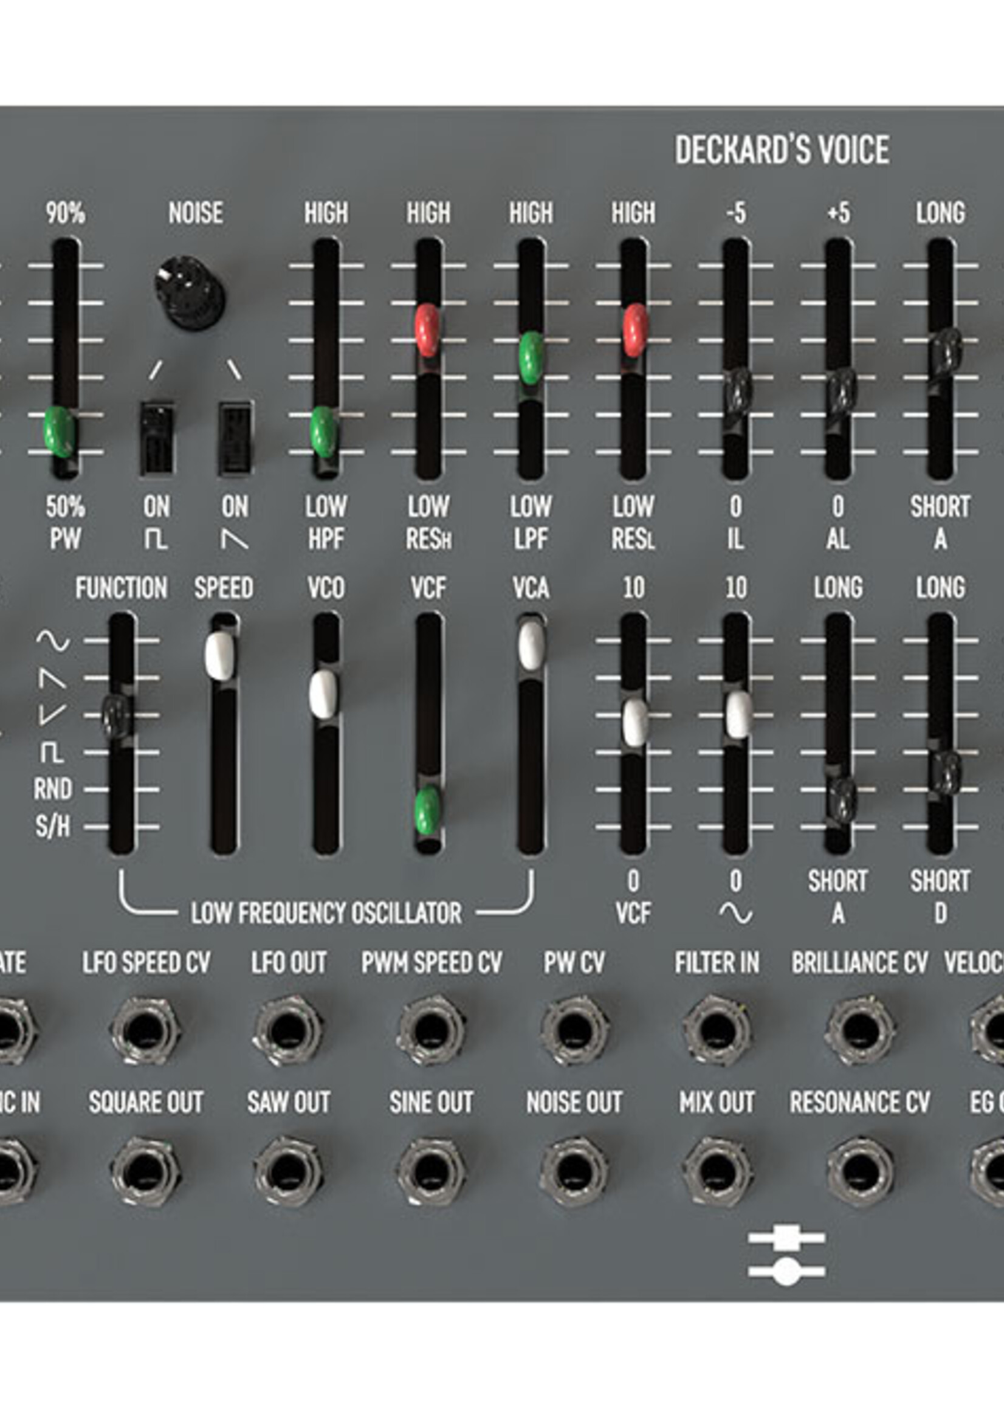The image size is (1004, 1406).
Task: Toggle the square wave ON switch
Action: point(156,438)
